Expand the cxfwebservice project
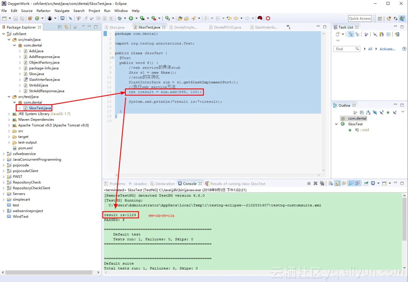Image resolution: width=408 pixels, height=282 pixels. 3,154
